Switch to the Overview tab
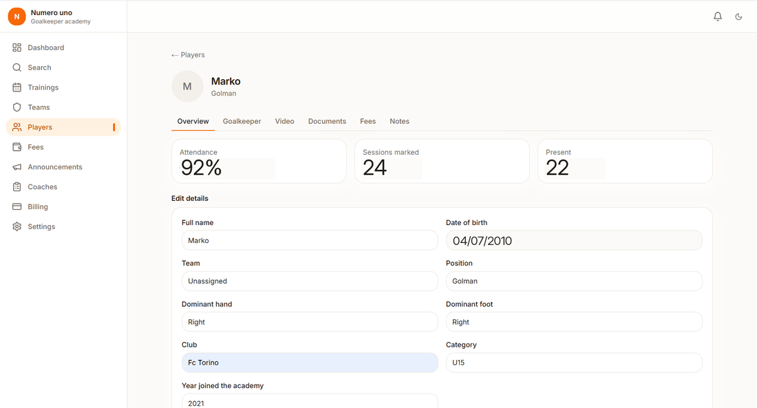 (193, 121)
